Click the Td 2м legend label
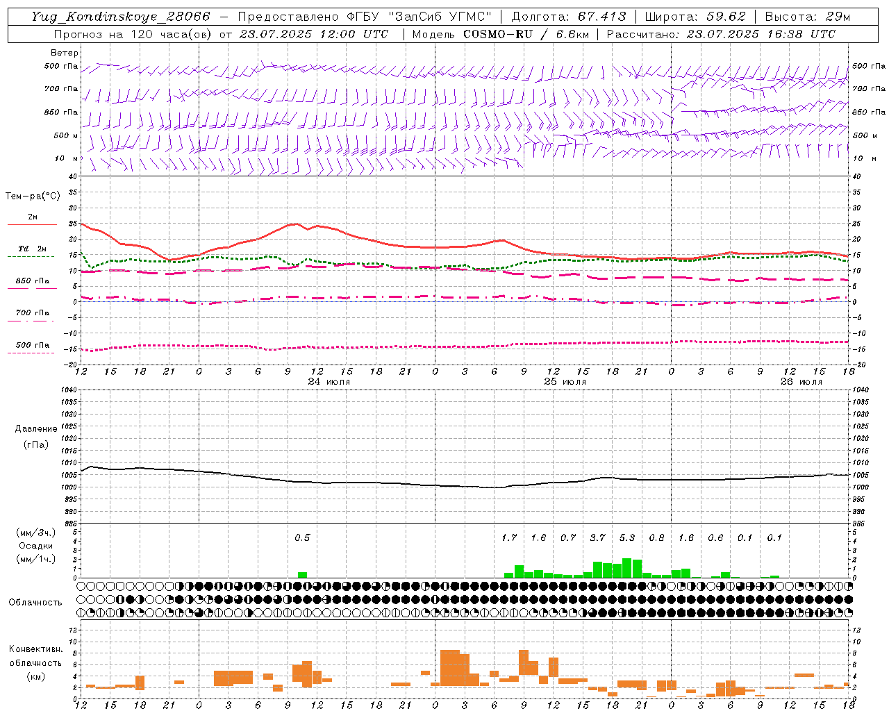The height and width of the screenshot is (711, 889). point(33,249)
